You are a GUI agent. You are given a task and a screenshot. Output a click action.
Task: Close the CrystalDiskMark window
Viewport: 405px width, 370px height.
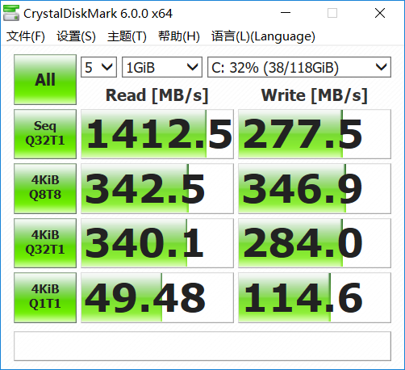click(x=380, y=13)
